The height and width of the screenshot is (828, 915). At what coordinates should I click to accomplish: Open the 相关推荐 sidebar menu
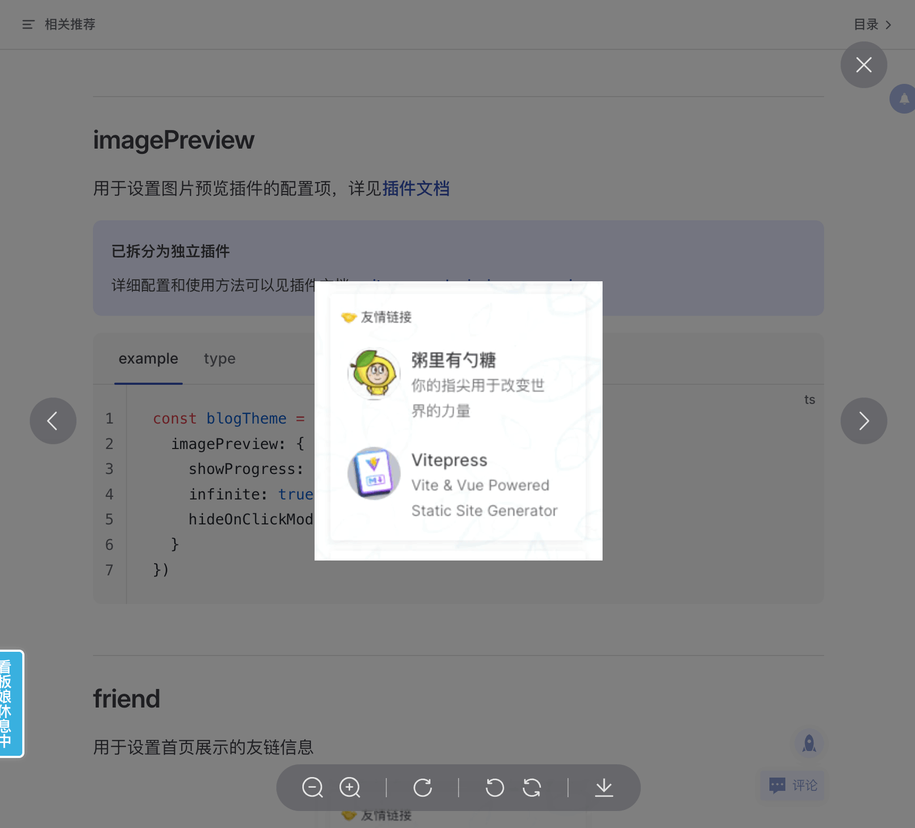(58, 24)
